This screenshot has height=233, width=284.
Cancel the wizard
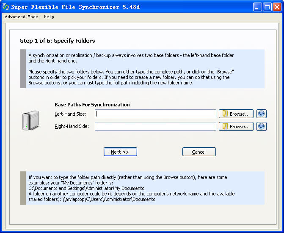tap(199, 152)
